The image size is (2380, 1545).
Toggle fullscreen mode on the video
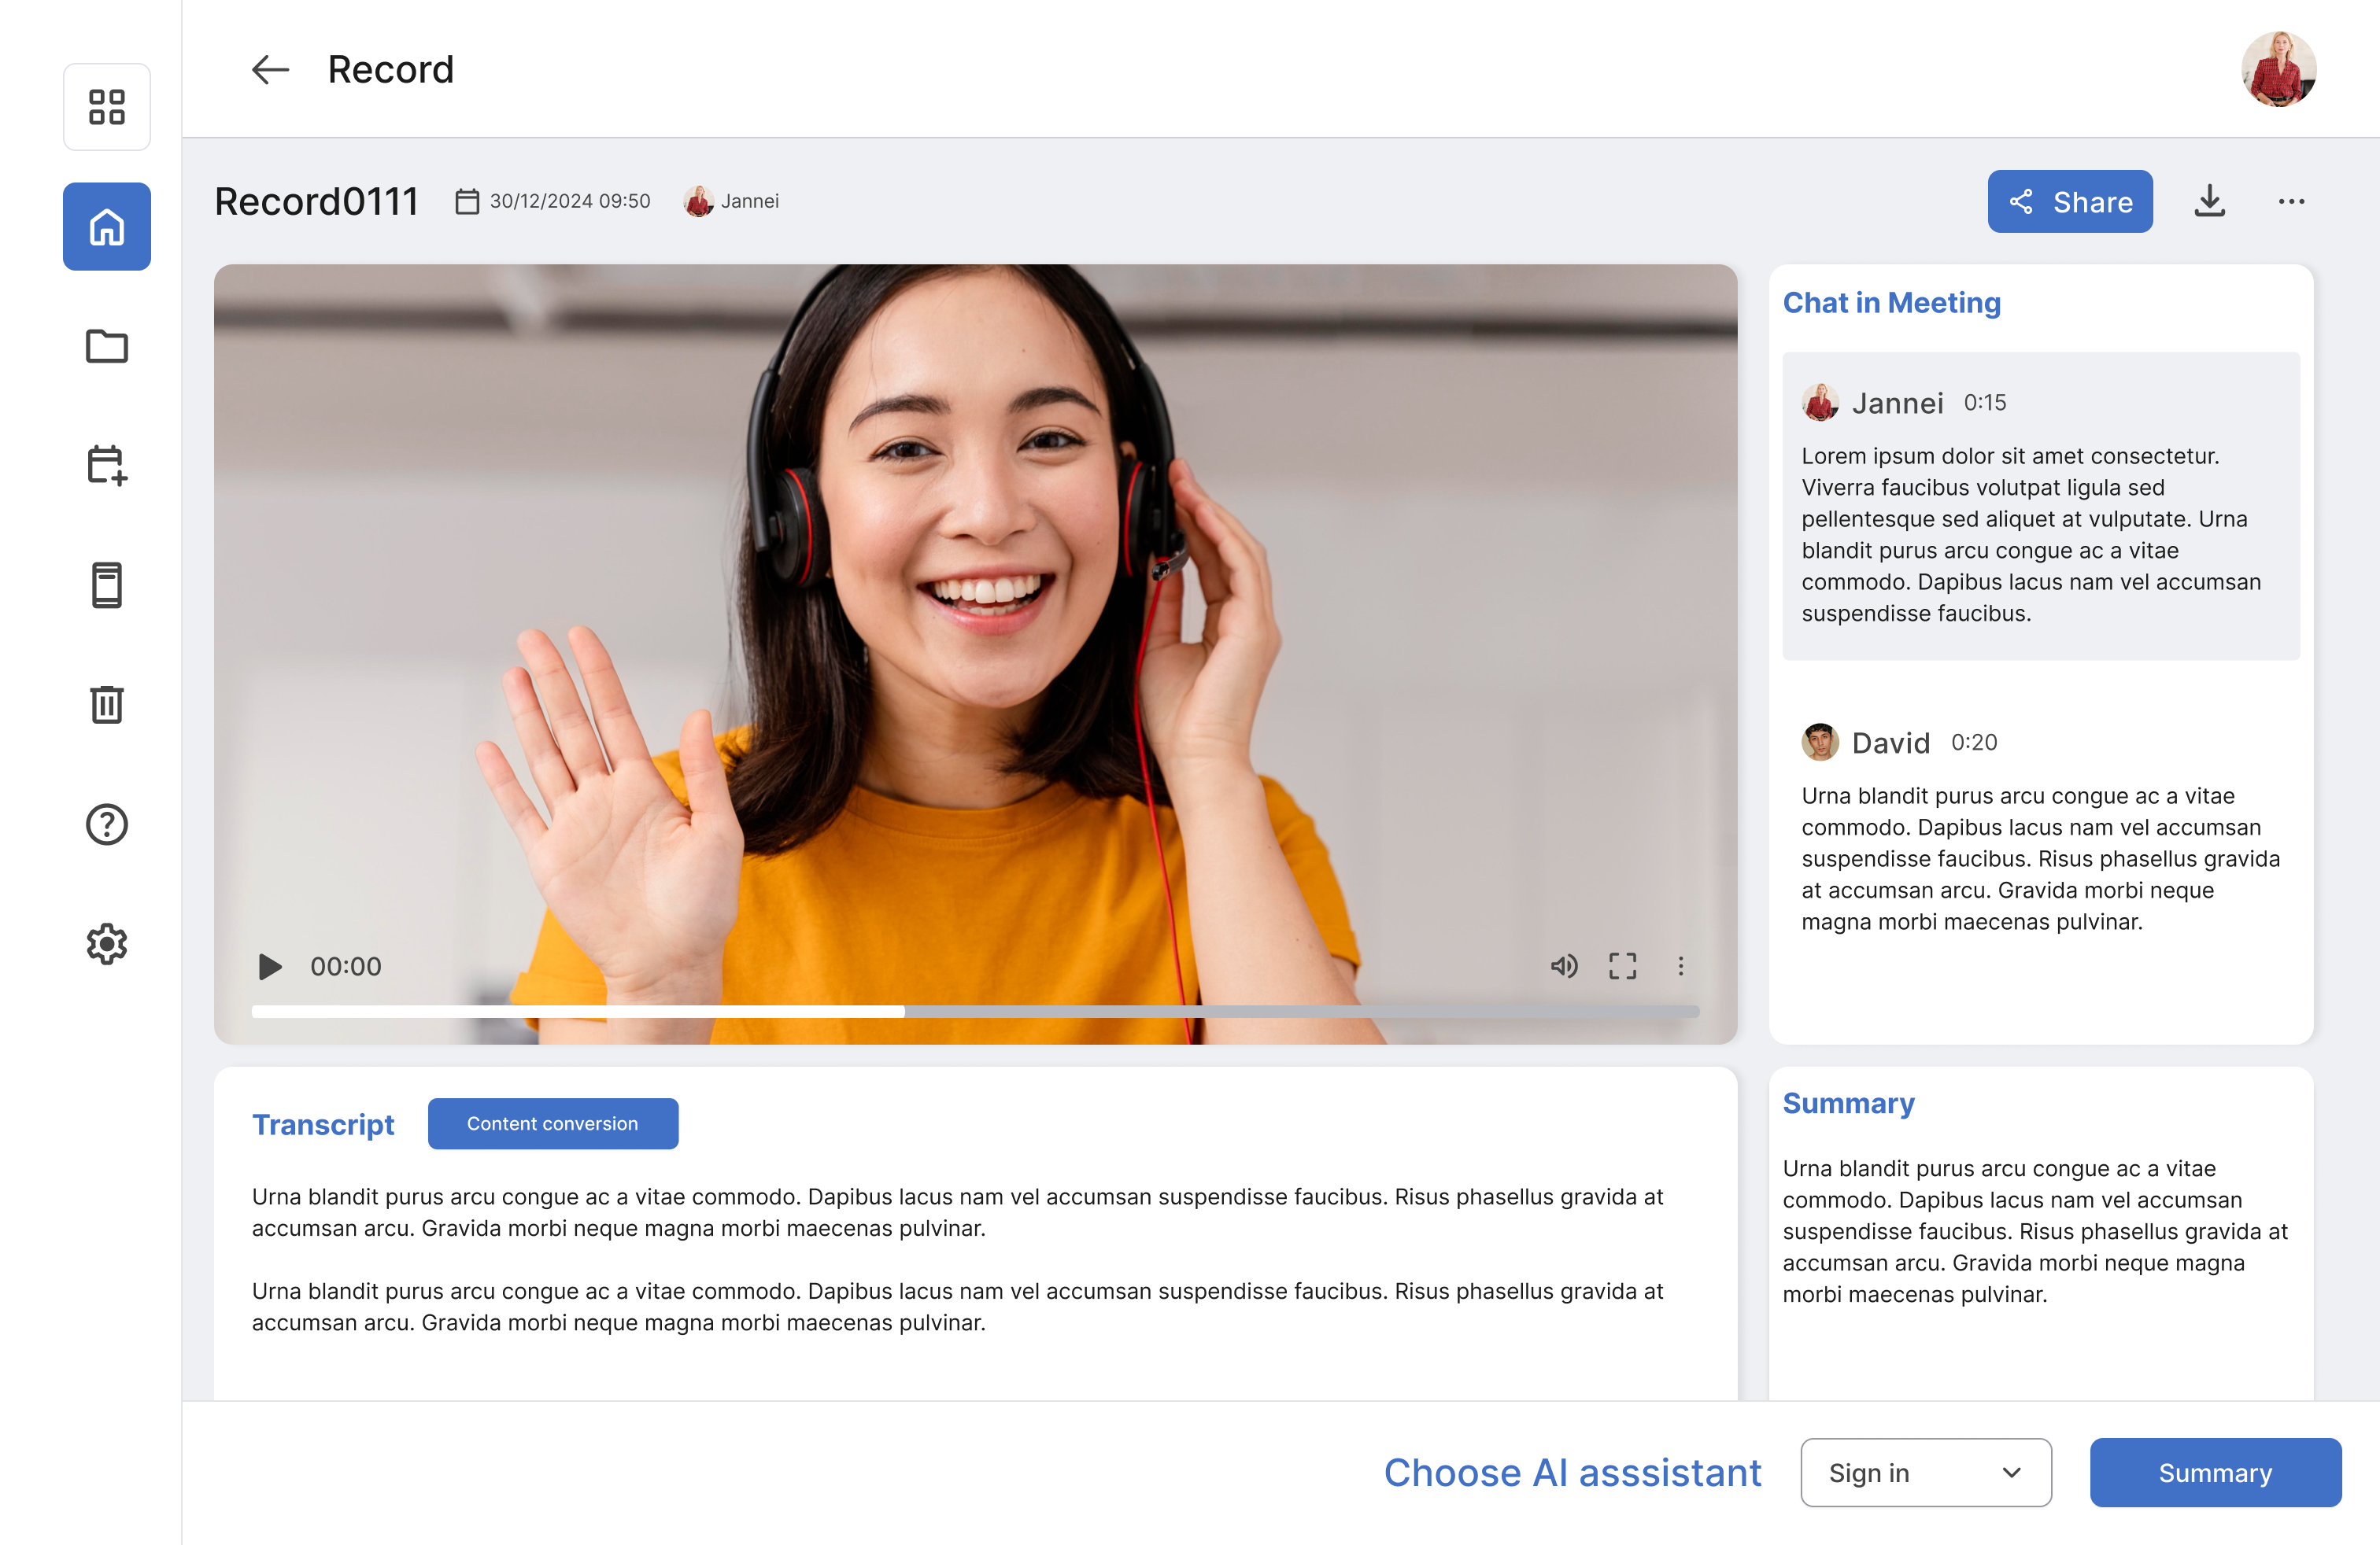1622,965
